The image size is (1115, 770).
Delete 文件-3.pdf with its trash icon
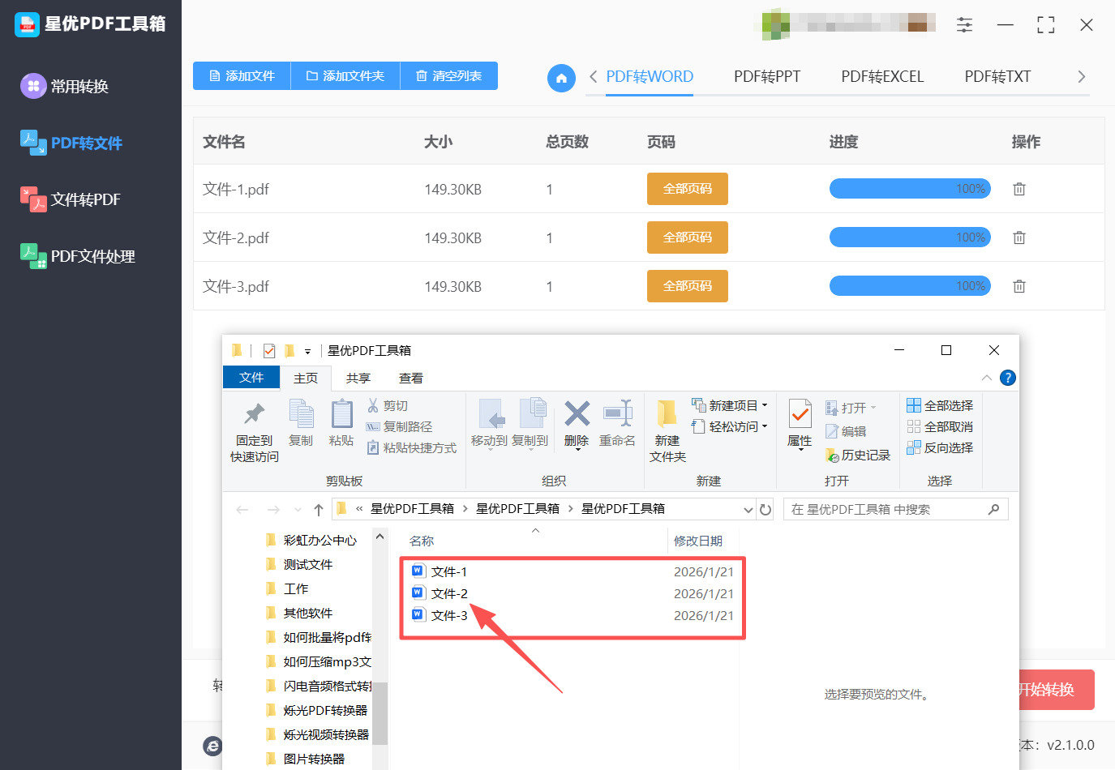(x=1019, y=286)
